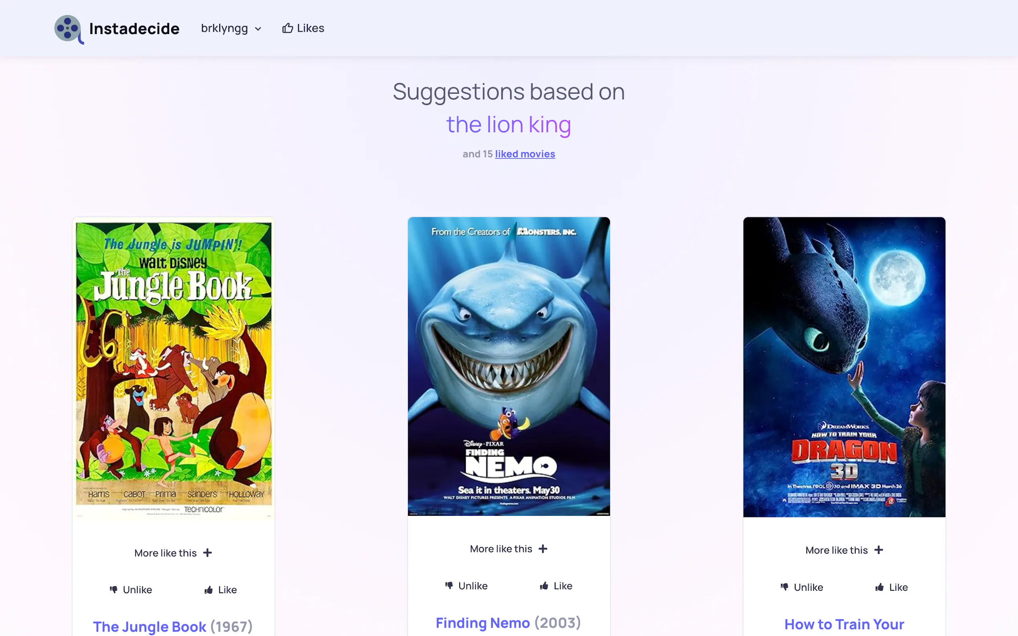The width and height of the screenshot is (1018, 636).
Task: Toggle Unlike on How to Train Your Dragon
Action: tap(802, 587)
